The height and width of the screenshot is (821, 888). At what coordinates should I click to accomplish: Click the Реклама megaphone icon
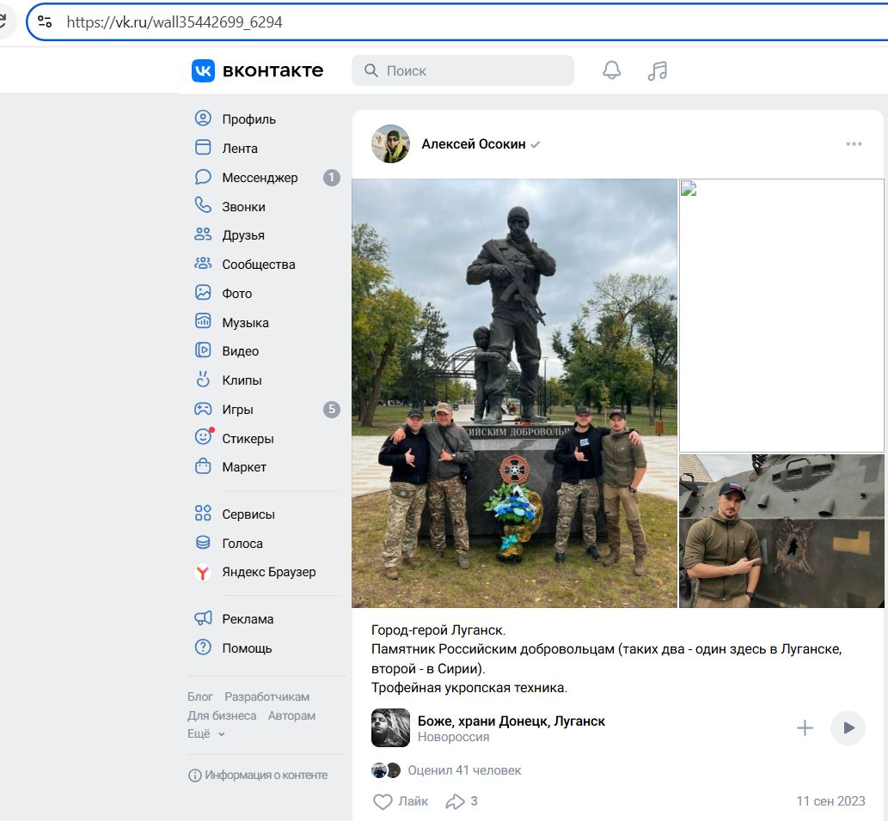click(x=203, y=618)
